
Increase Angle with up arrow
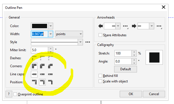point(134,60)
